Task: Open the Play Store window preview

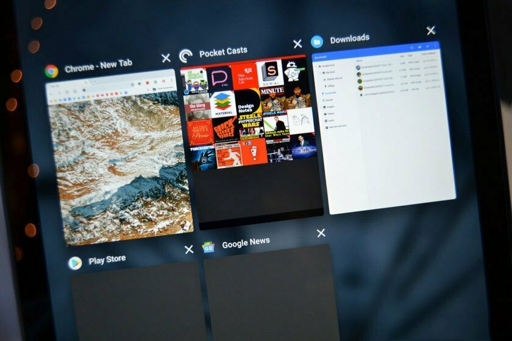Action: (x=139, y=300)
